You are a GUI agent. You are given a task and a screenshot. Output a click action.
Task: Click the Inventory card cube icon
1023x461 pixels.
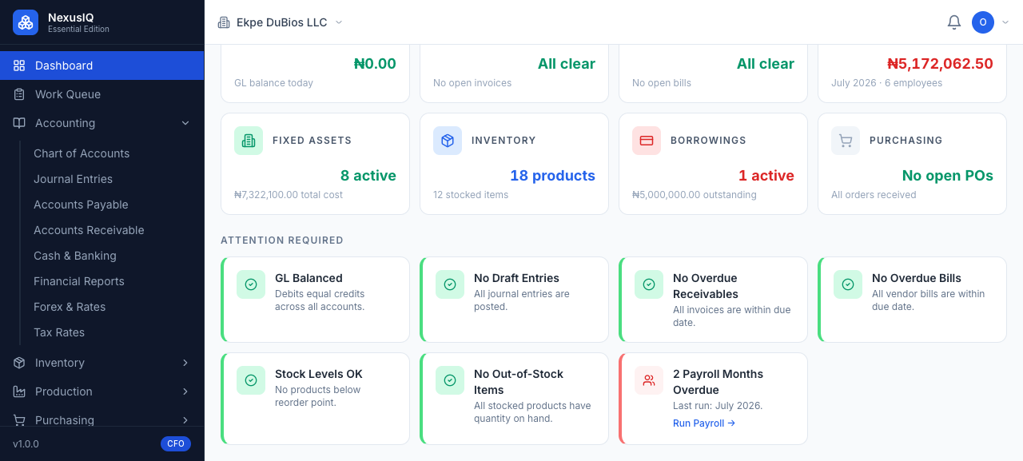448,141
